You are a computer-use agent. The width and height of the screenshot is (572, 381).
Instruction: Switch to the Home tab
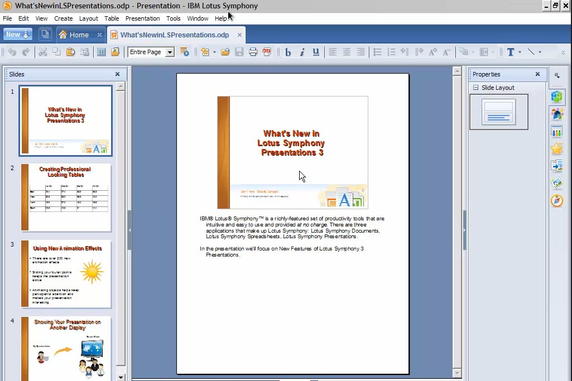80,35
